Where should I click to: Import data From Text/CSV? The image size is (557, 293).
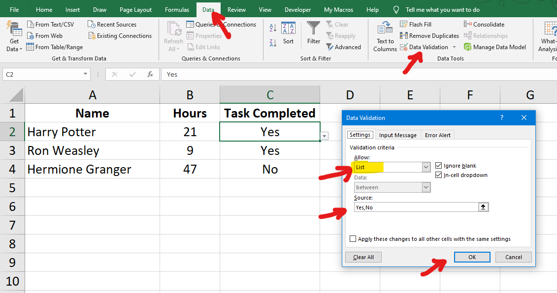click(x=50, y=25)
